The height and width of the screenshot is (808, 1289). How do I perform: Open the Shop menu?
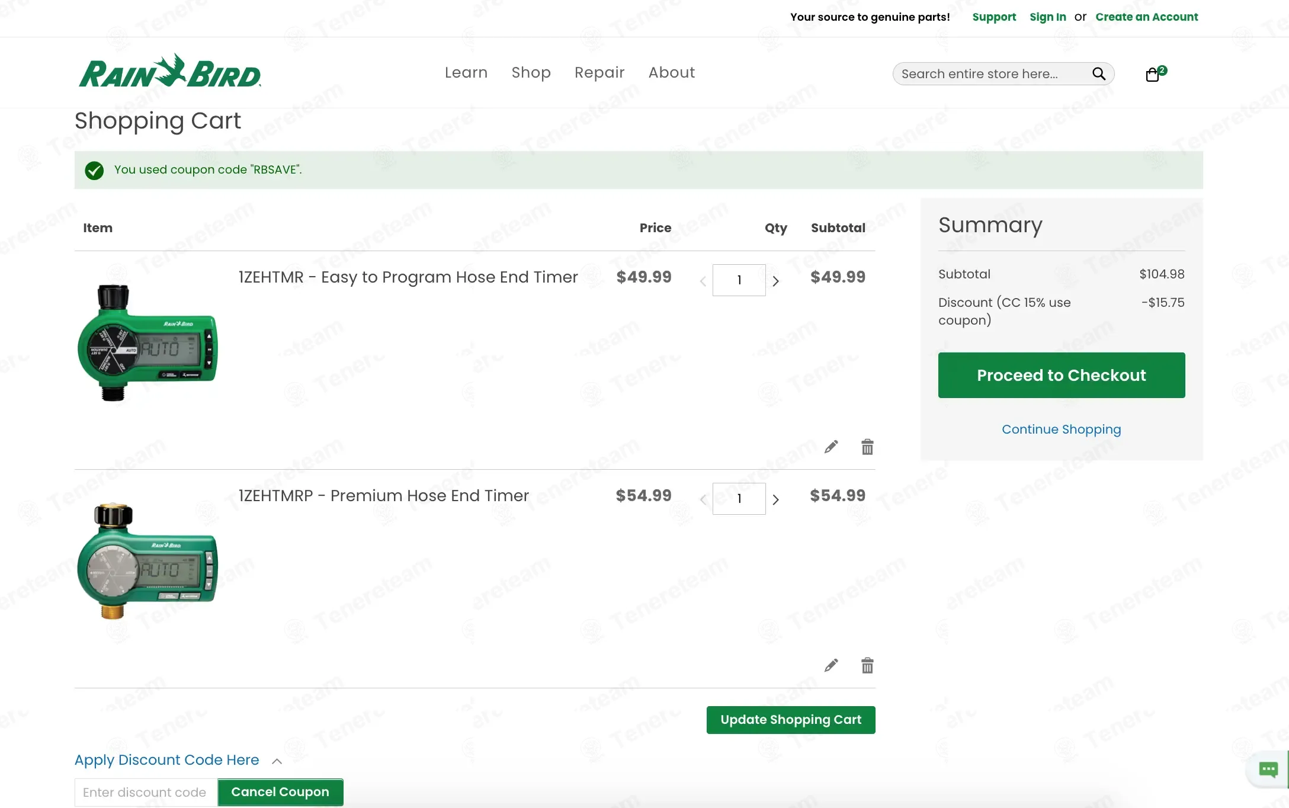pos(531,72)
